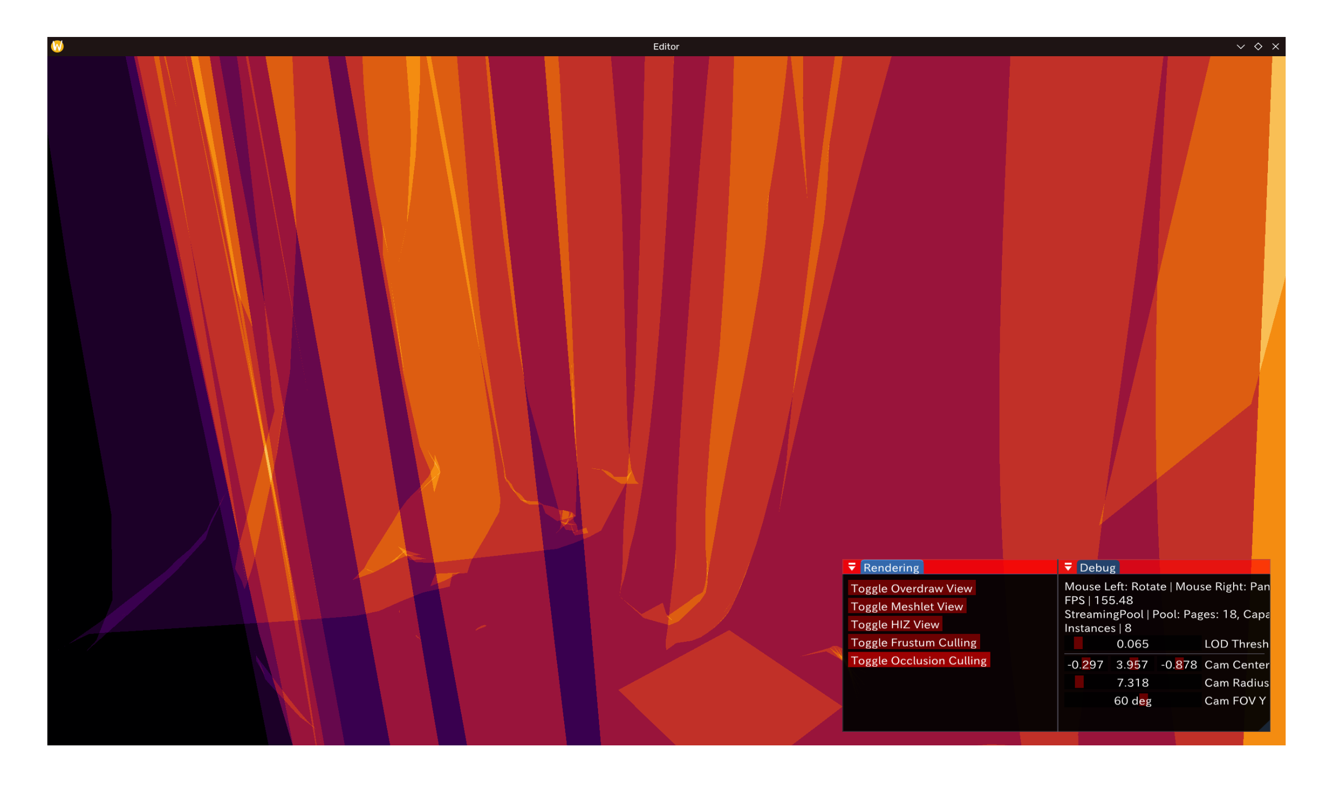Click Cam Center Z value -0.878
This screenshot has width=1333, height=799.
(x=1178, y=665)
